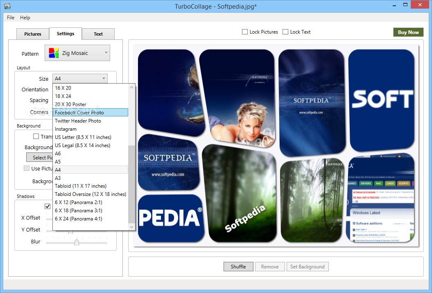Click the size list scrollbar thumb
This screenshot has height=293, width=432.
(132, 184)
